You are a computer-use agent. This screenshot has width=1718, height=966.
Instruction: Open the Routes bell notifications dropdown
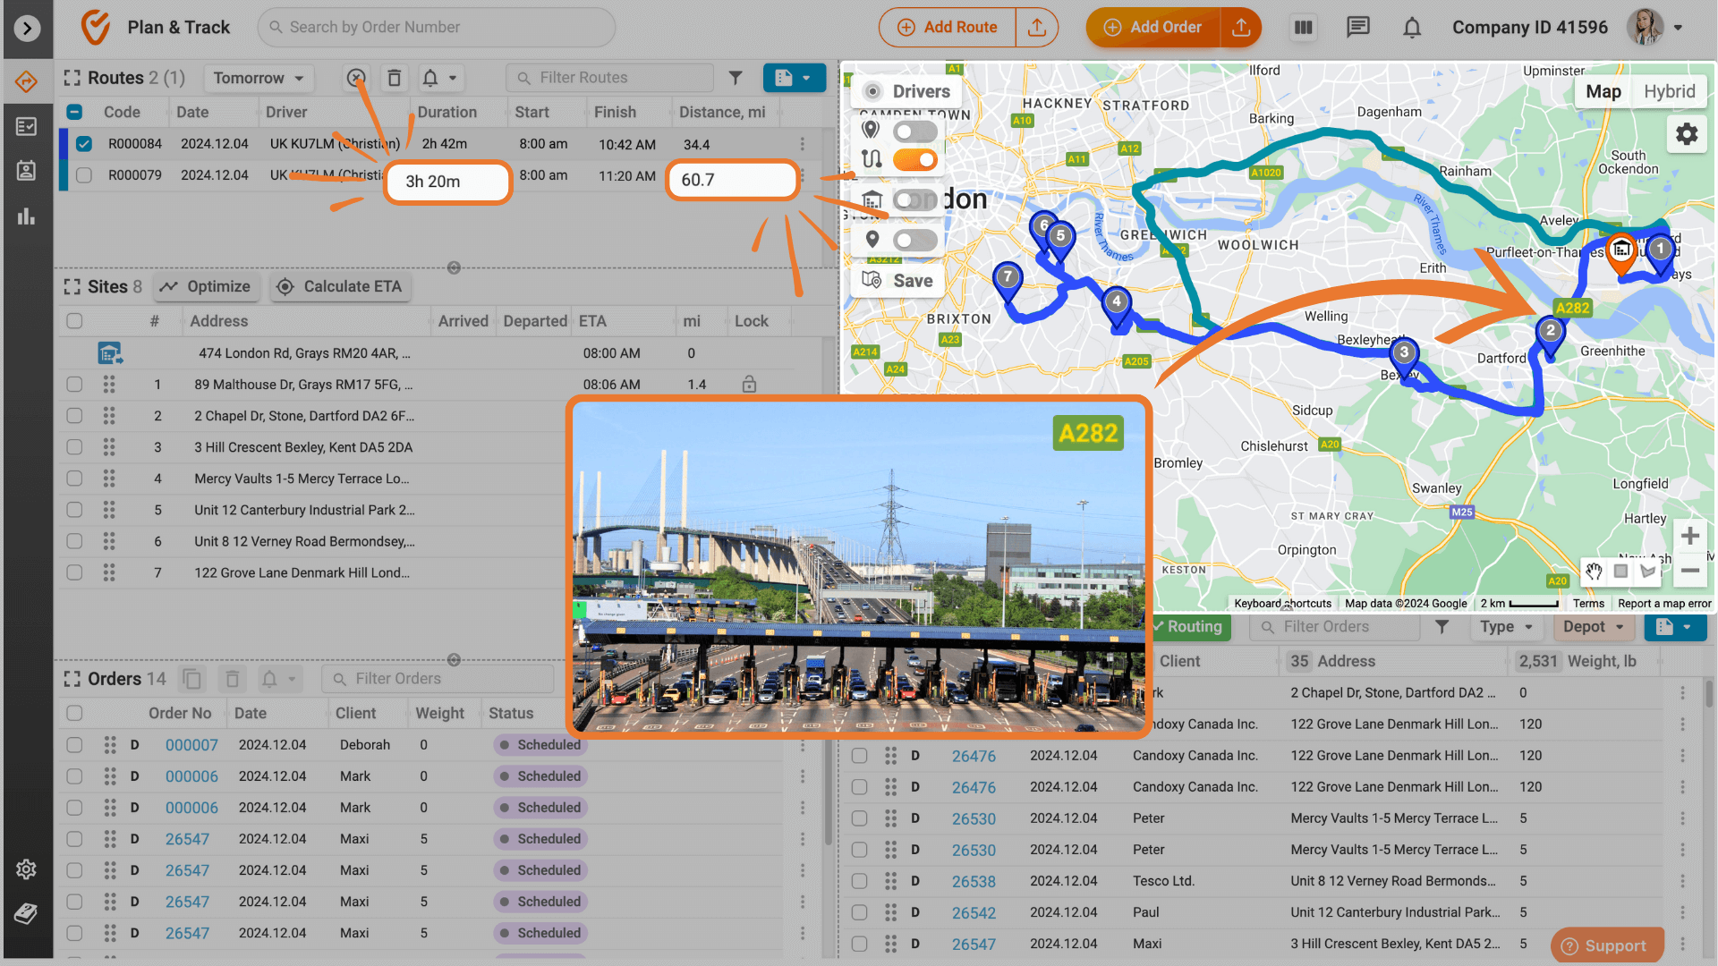tap(439, 79)
